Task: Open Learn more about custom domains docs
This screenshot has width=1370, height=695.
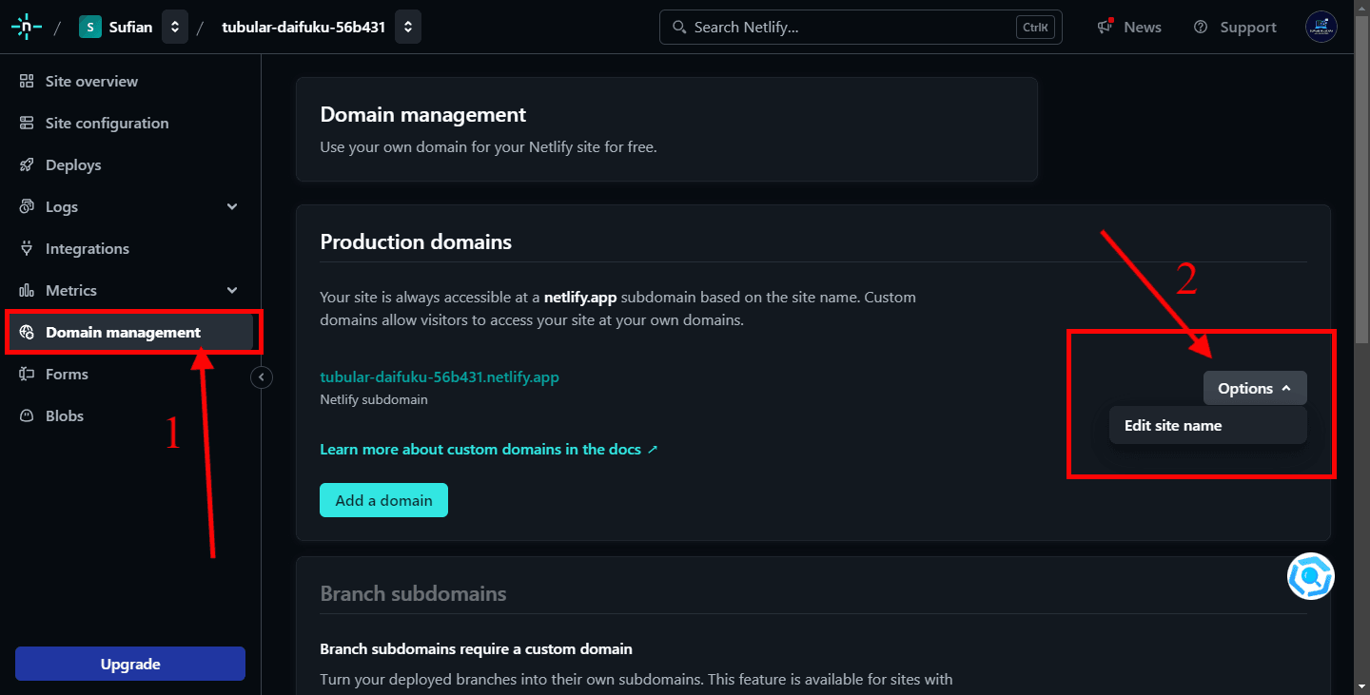Action: pyautogui.click(x=489, y=449)
